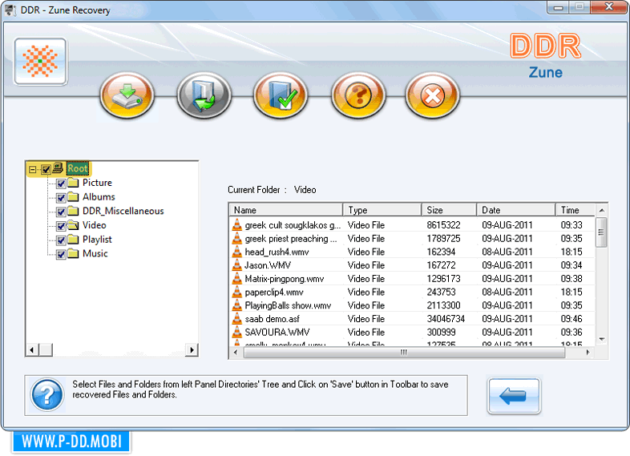The width and height of the screenshot is (630, 456).
Task: Click the Save recovered files toolbar button
Action: click(127, 95)
